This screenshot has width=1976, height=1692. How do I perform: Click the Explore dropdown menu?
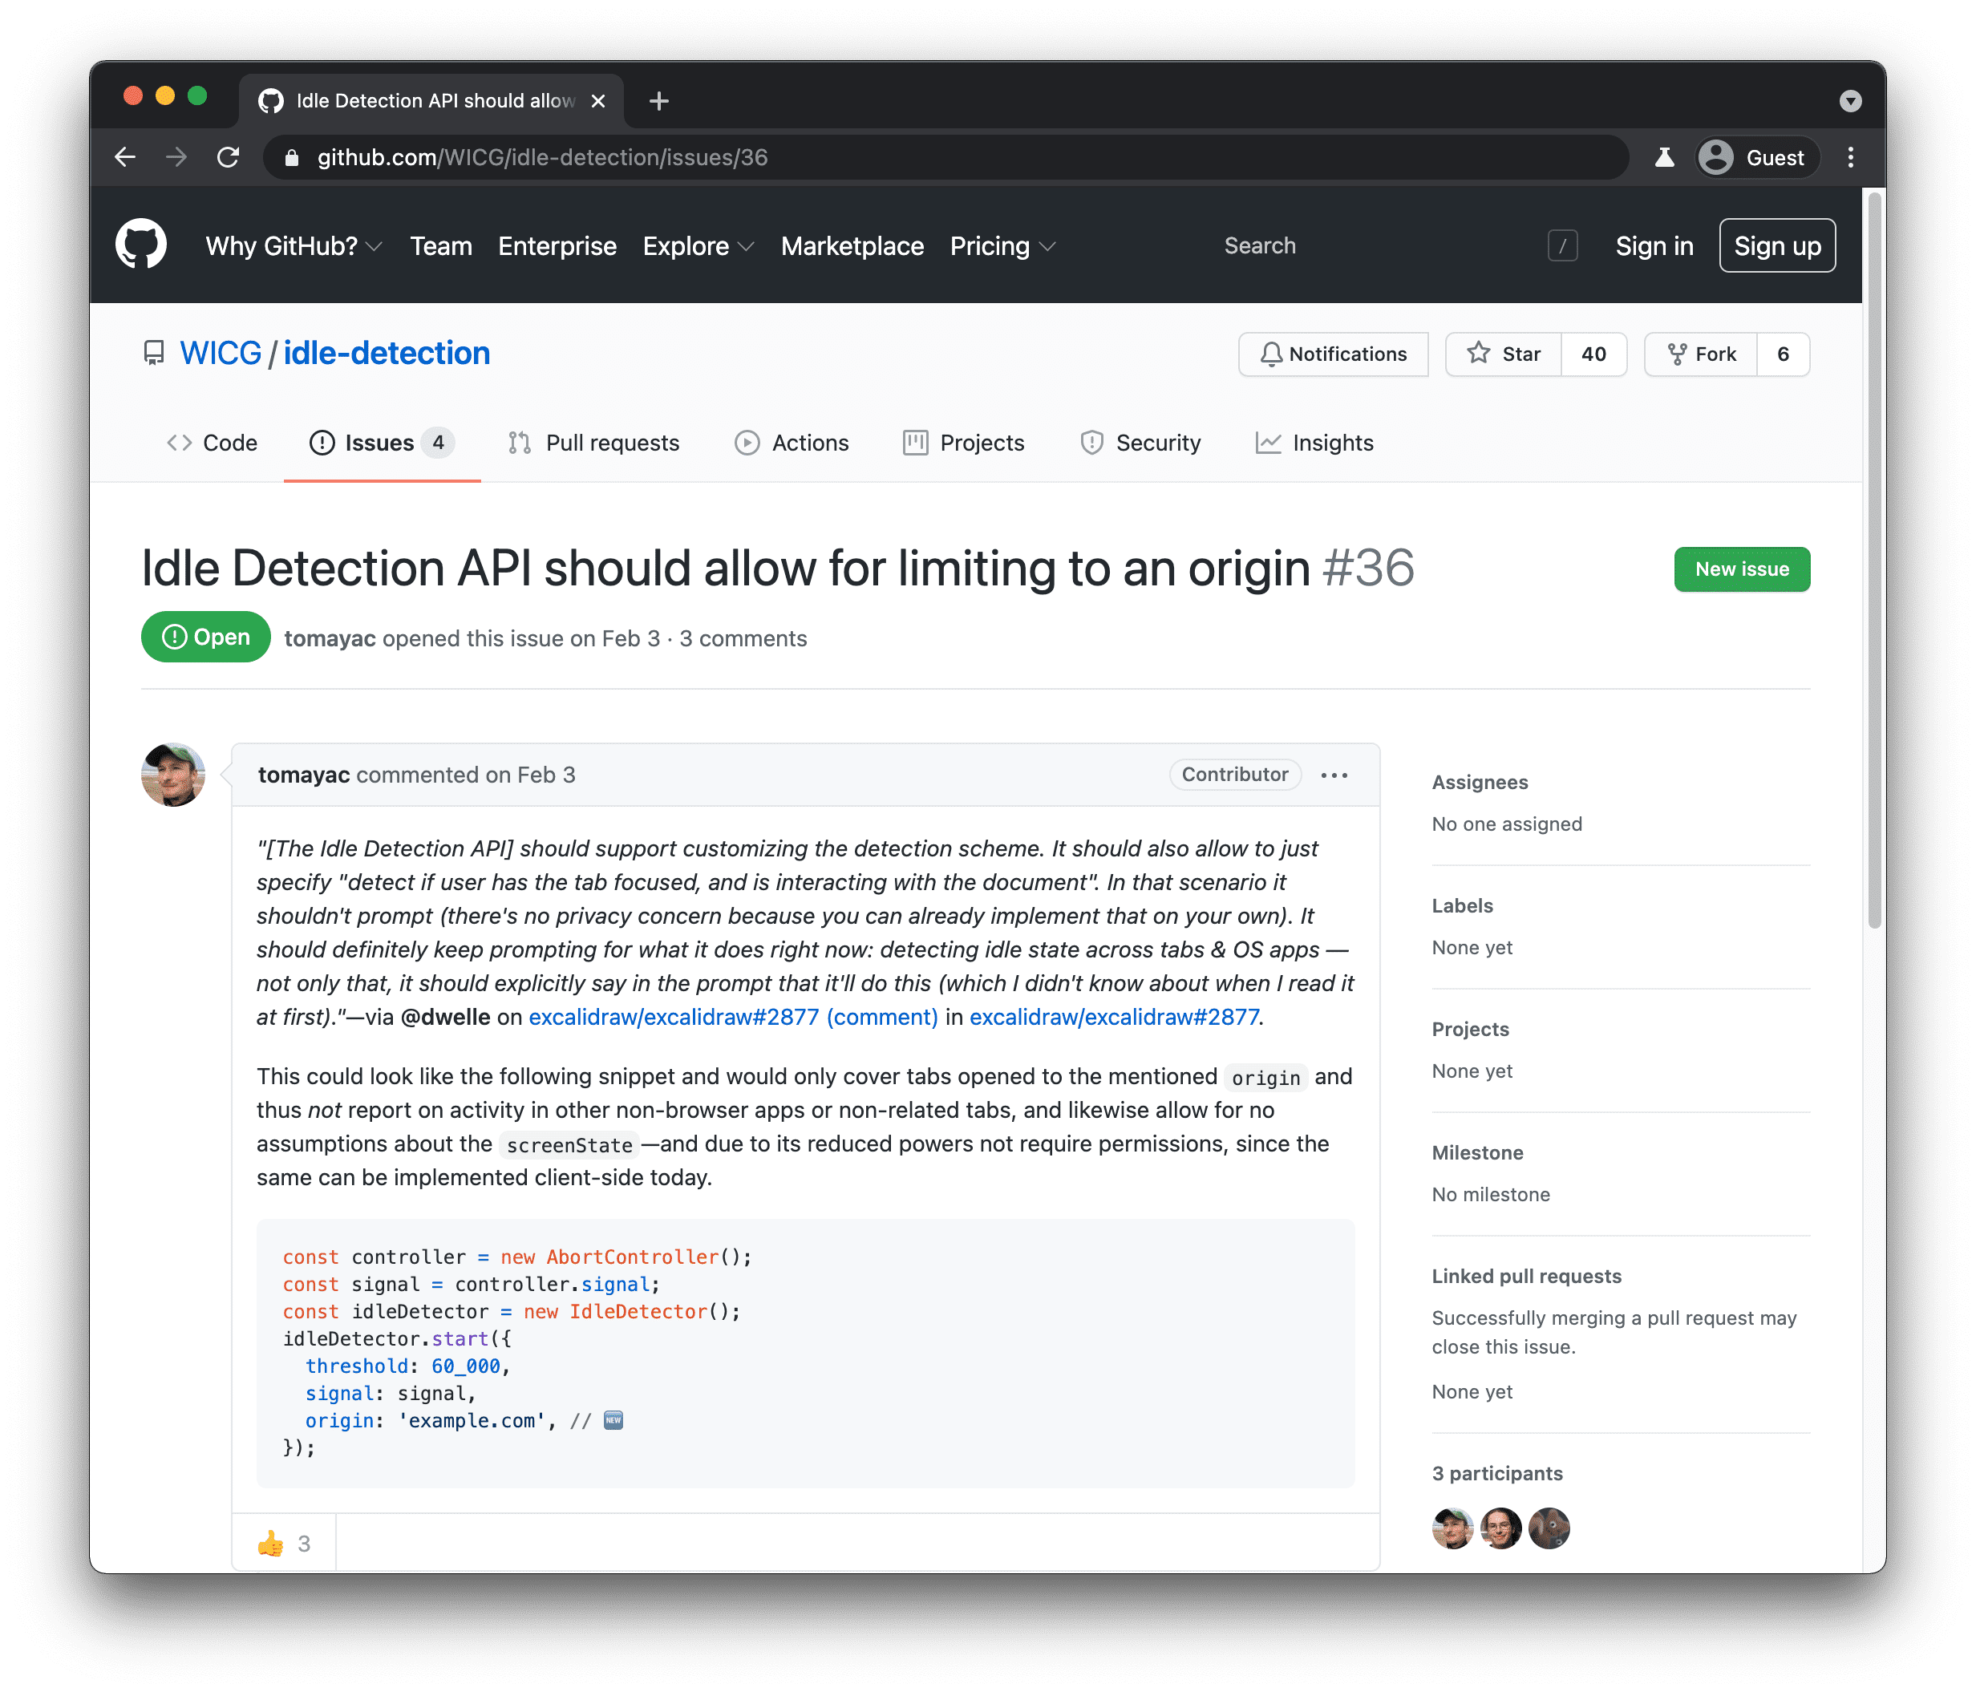695,245
